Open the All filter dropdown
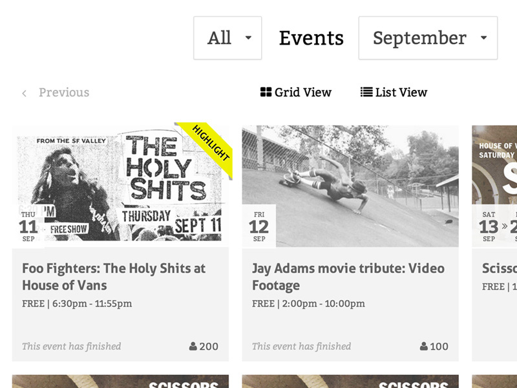 [x=227, y=38]
